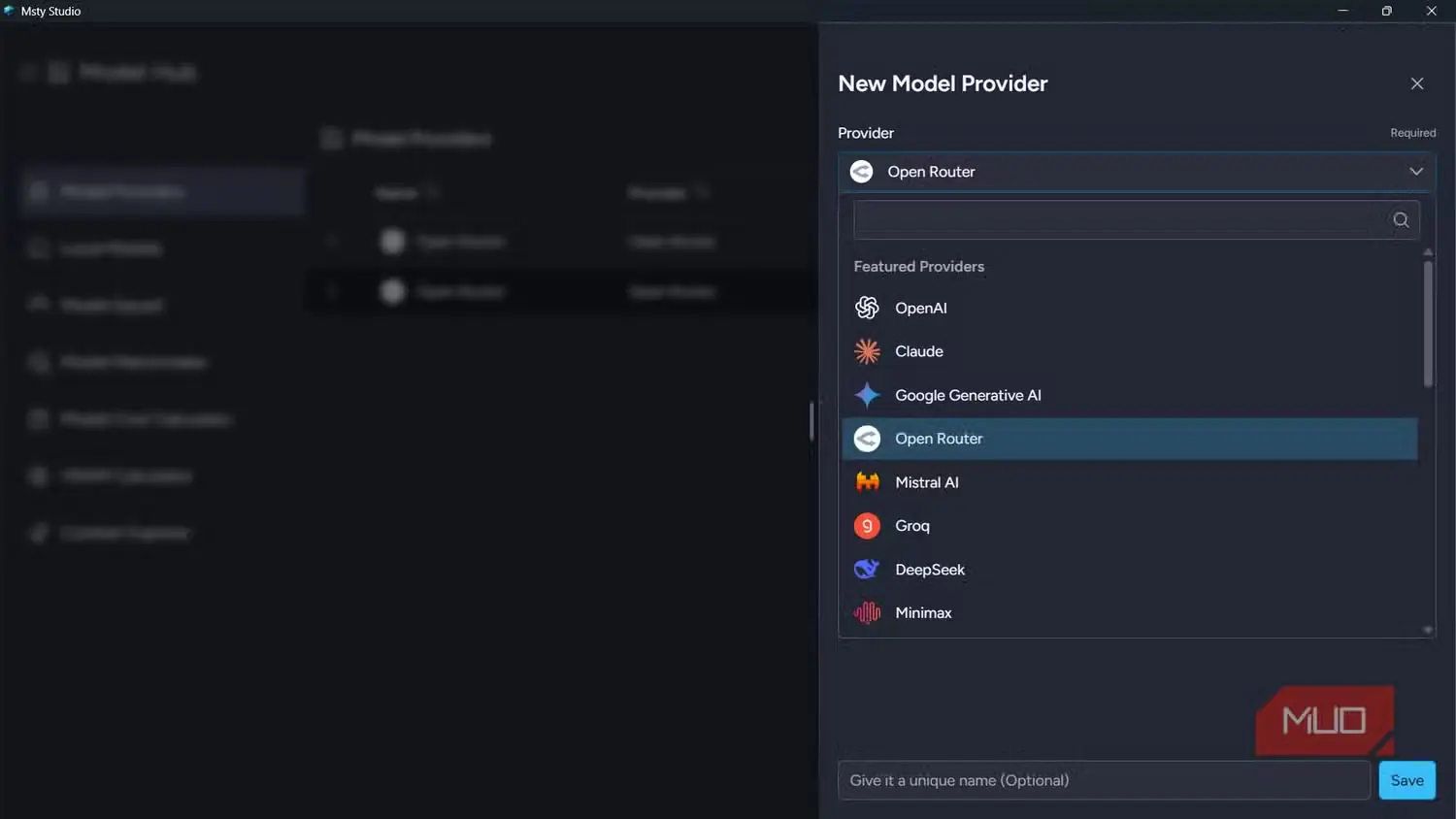
Task: Focus the provider search box
Action: pyautogui.click(x=1137, y=219)
